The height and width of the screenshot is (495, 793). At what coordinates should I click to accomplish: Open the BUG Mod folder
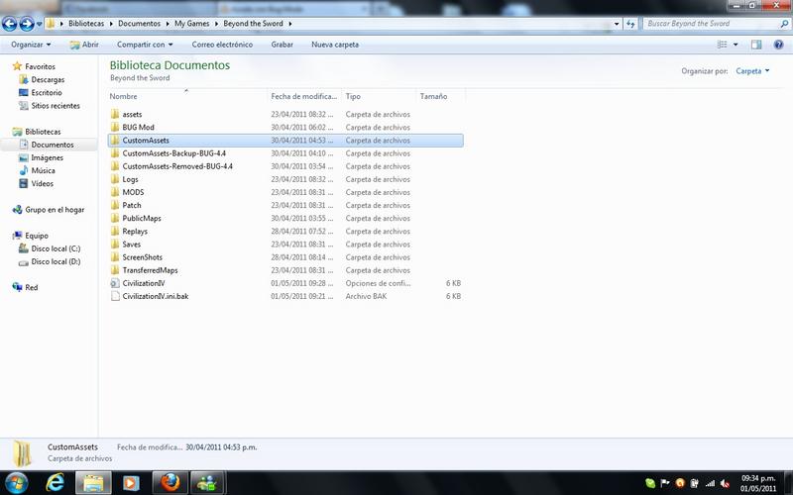click(x=138, y=128)
